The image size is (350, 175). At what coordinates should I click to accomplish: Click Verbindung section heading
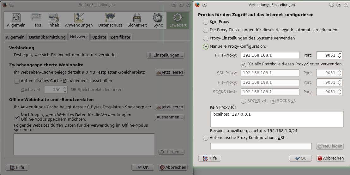tap(22, 48)
